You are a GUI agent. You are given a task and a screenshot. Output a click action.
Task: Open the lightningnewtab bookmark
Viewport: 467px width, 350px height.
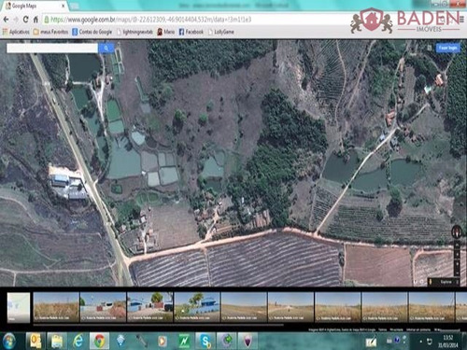point(134,32)
